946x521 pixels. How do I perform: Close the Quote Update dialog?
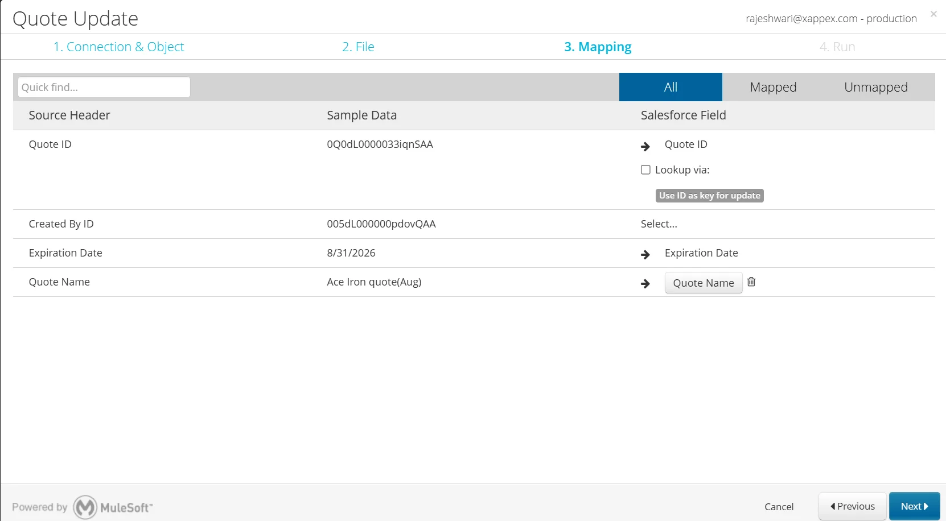coord(933,14)
